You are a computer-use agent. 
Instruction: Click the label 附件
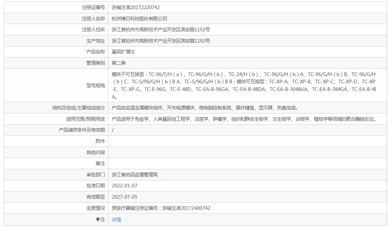[x=100, y=141]
